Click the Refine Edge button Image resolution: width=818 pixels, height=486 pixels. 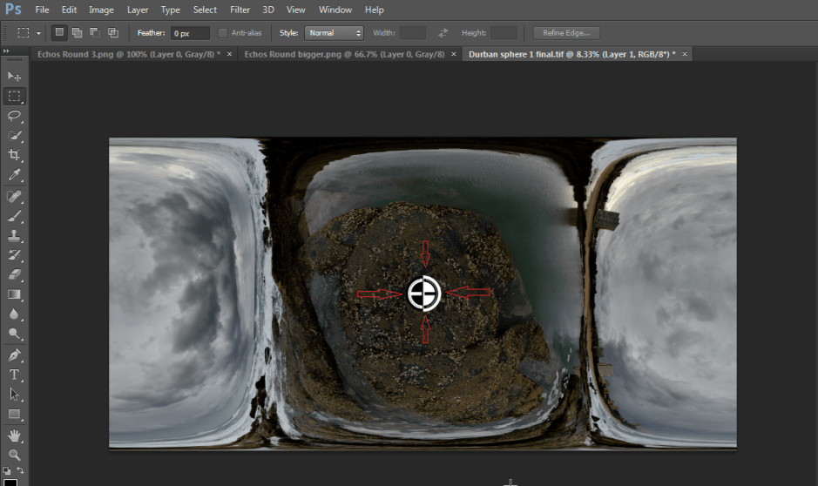click(566, 33)
